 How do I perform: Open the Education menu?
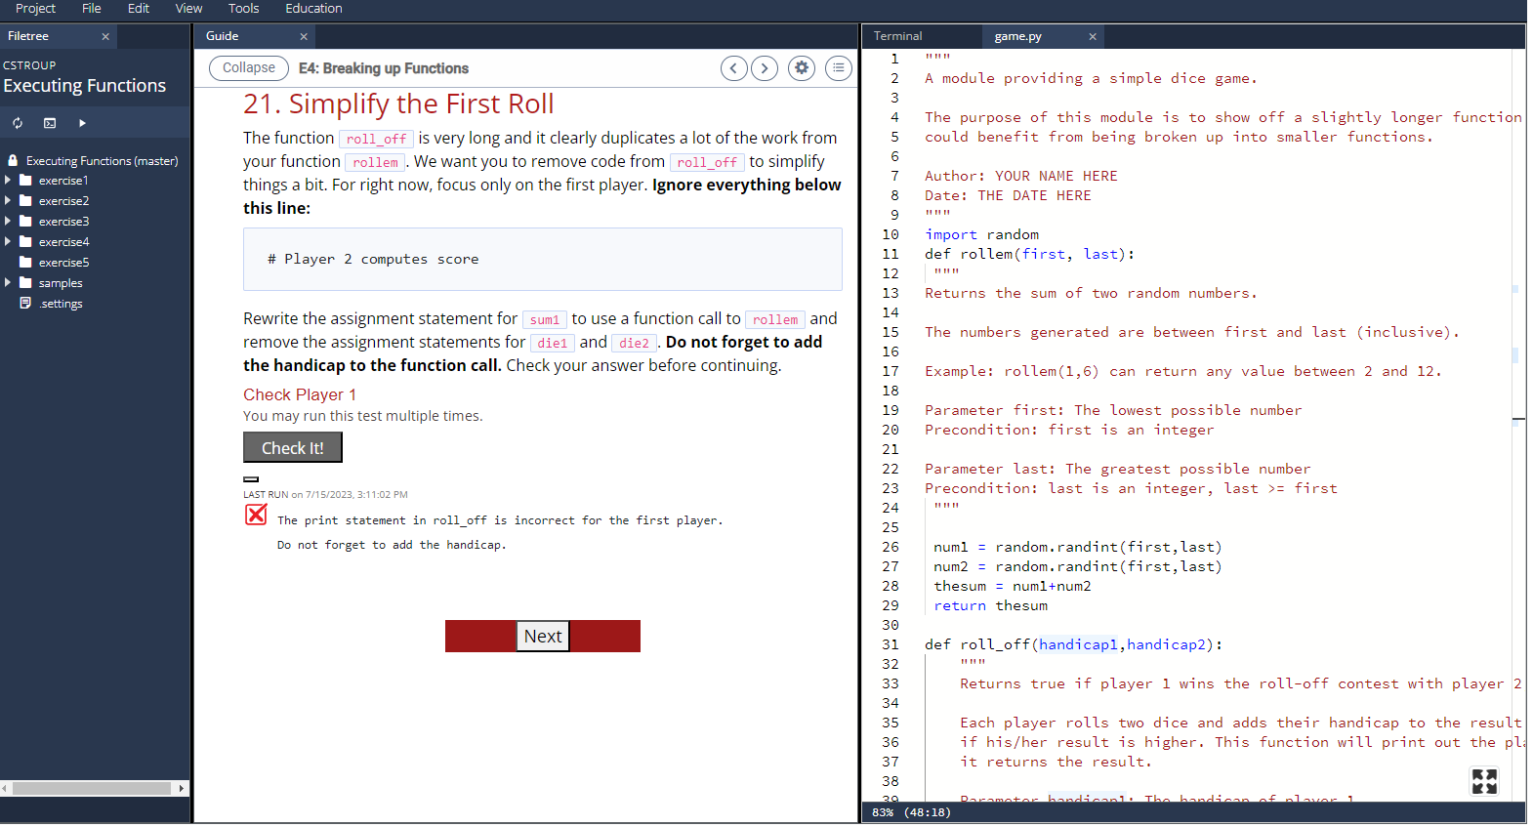tap(313, 9)
